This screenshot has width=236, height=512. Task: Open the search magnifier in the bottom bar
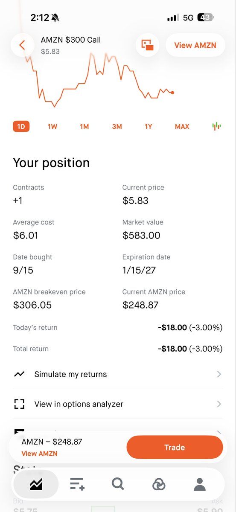click(117, 484)
